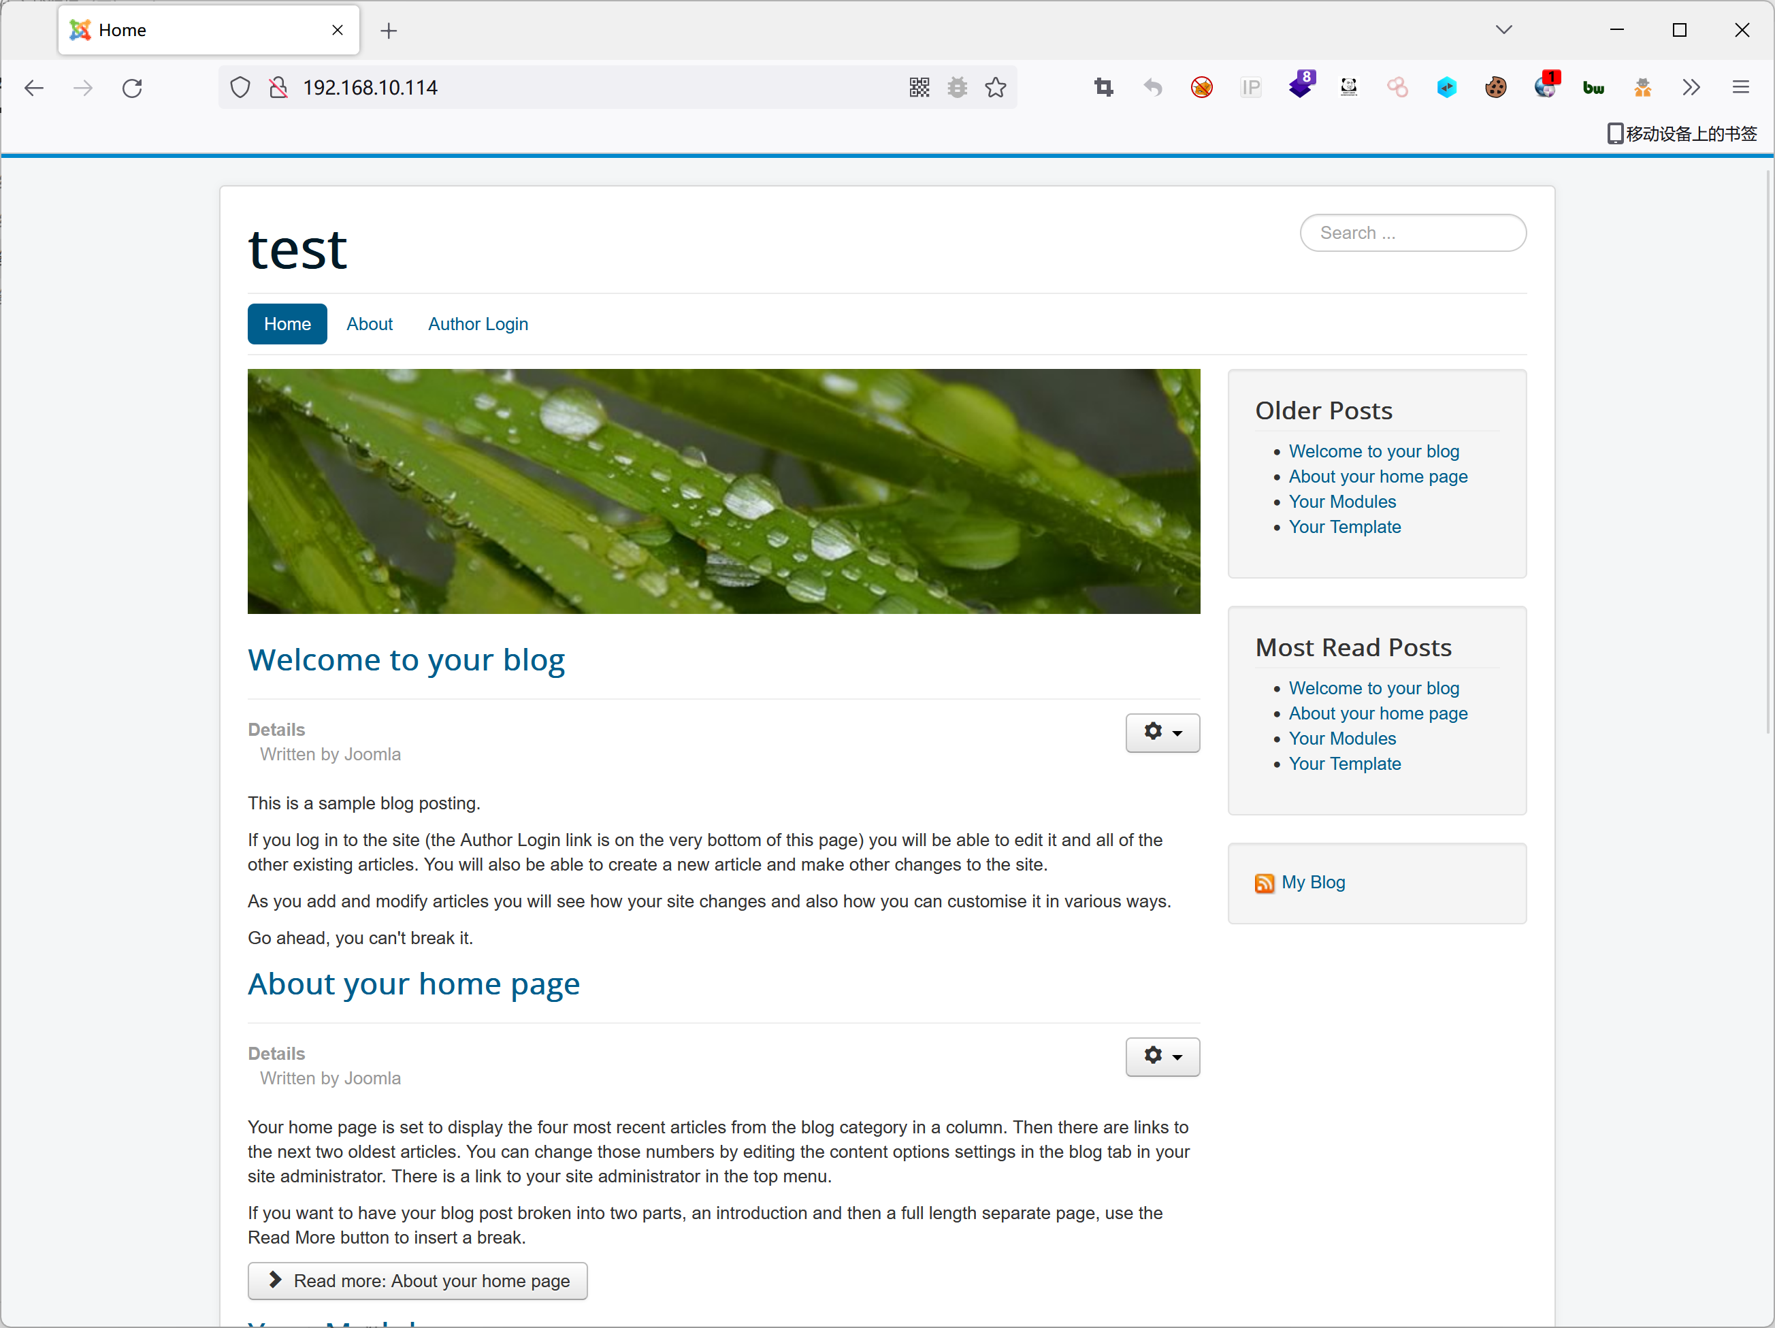The width and height of the screenshot is (1775, 1328).
Task: Open the Author Login menu item
Action: (478, 323)
